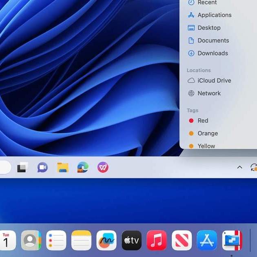Select iCloud Drive under Locations
Viewport: 257px width, 257px height.
(214, 80)
